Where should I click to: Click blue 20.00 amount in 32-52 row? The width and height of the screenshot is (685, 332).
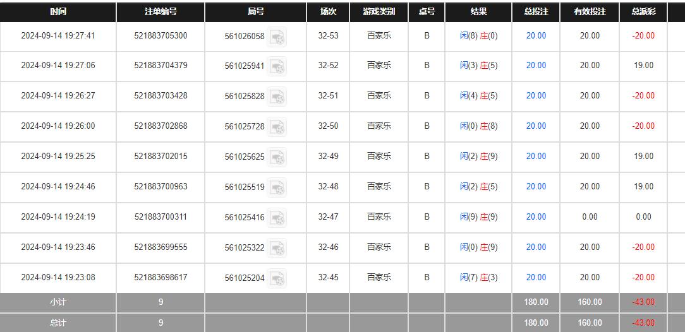click(536, 66)
